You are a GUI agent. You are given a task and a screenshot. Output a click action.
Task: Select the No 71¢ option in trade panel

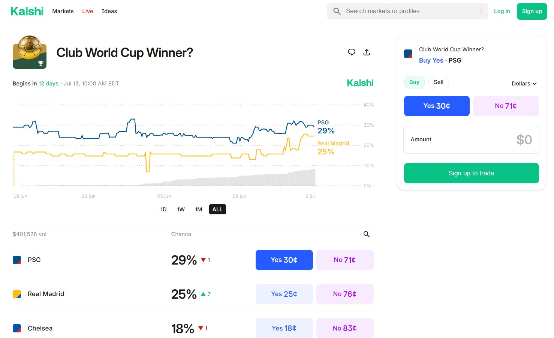pos(506,106)
